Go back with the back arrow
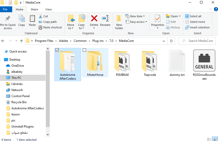This screenshot has width=218, height=141. [3, 41]
